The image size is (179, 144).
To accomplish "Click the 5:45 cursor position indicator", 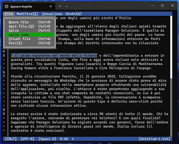I will click(x=64, y=139).
